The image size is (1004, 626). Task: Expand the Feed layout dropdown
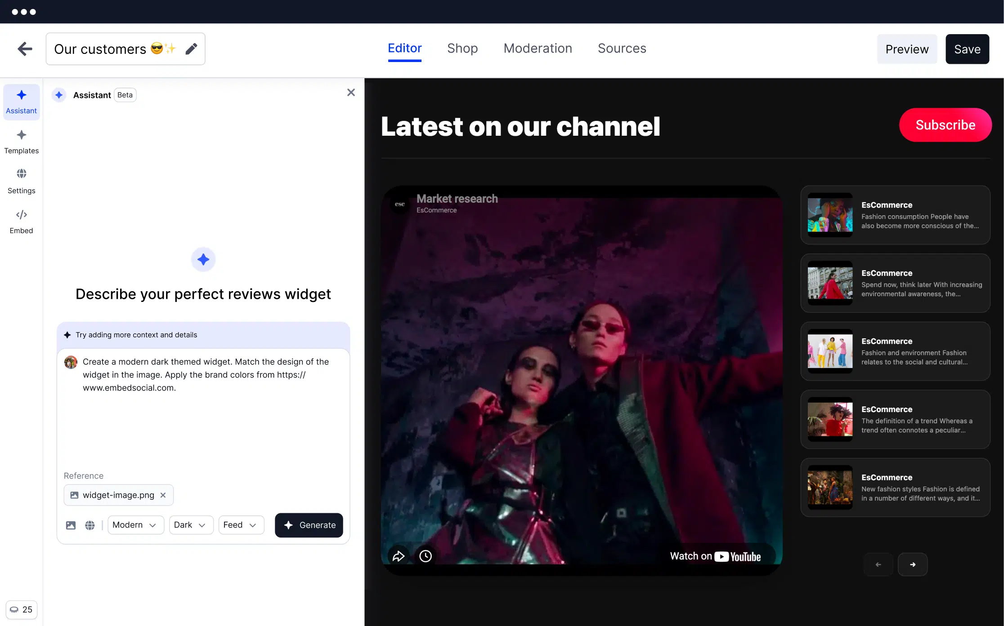(x=241, y=525)
